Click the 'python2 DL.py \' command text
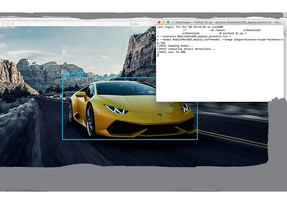 [x=235, y=33]
